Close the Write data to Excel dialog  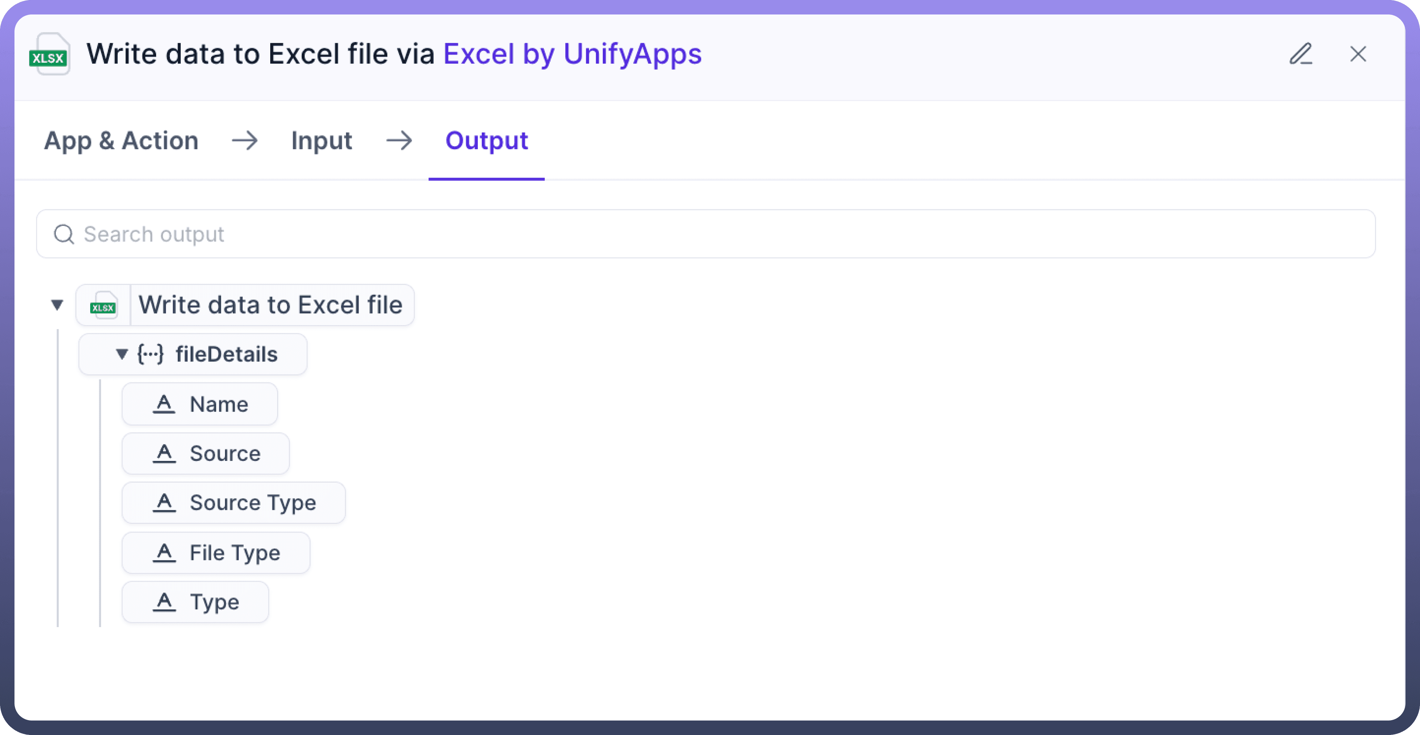coord(1358,54)
